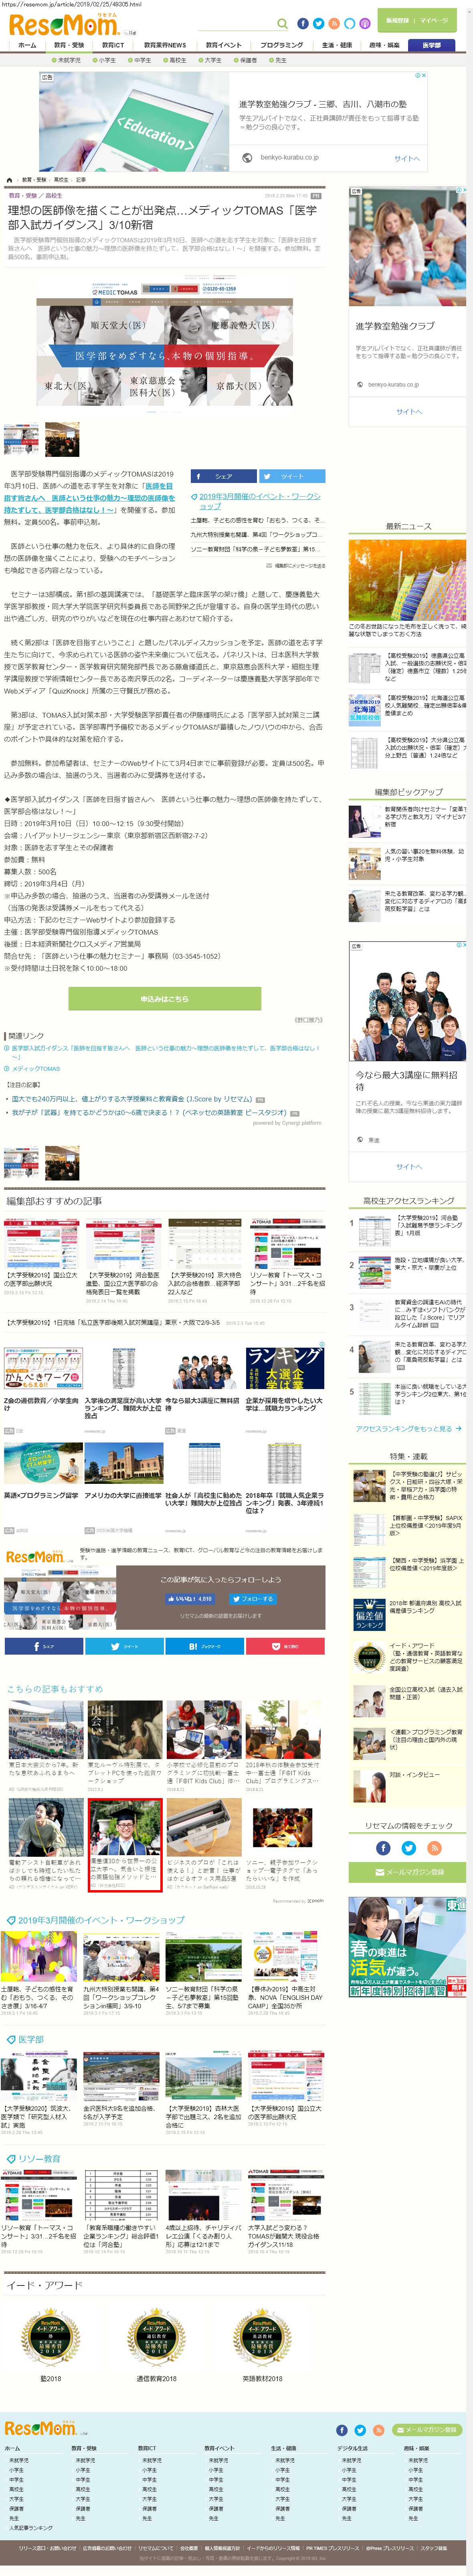Select the 高校生 age filter
The width and height of the screenshot is (473, 2576).
(175, 60)
